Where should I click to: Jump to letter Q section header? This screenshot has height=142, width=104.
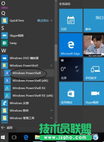pyautogui.click(x=3, y=13)
